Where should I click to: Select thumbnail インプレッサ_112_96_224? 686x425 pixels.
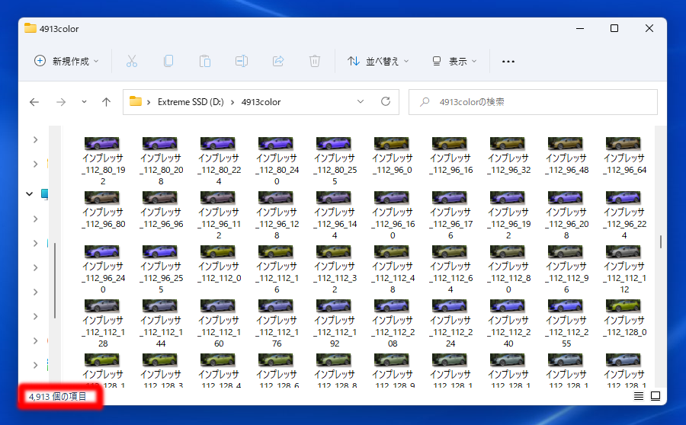[623, 197]
